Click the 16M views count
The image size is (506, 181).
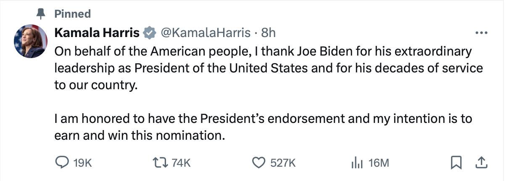379,162
